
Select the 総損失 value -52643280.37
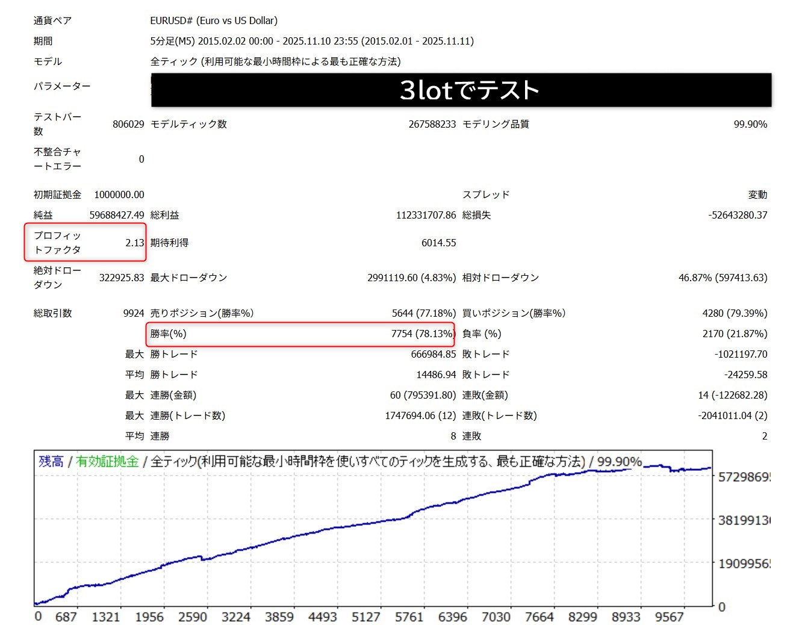coord(737,215)
